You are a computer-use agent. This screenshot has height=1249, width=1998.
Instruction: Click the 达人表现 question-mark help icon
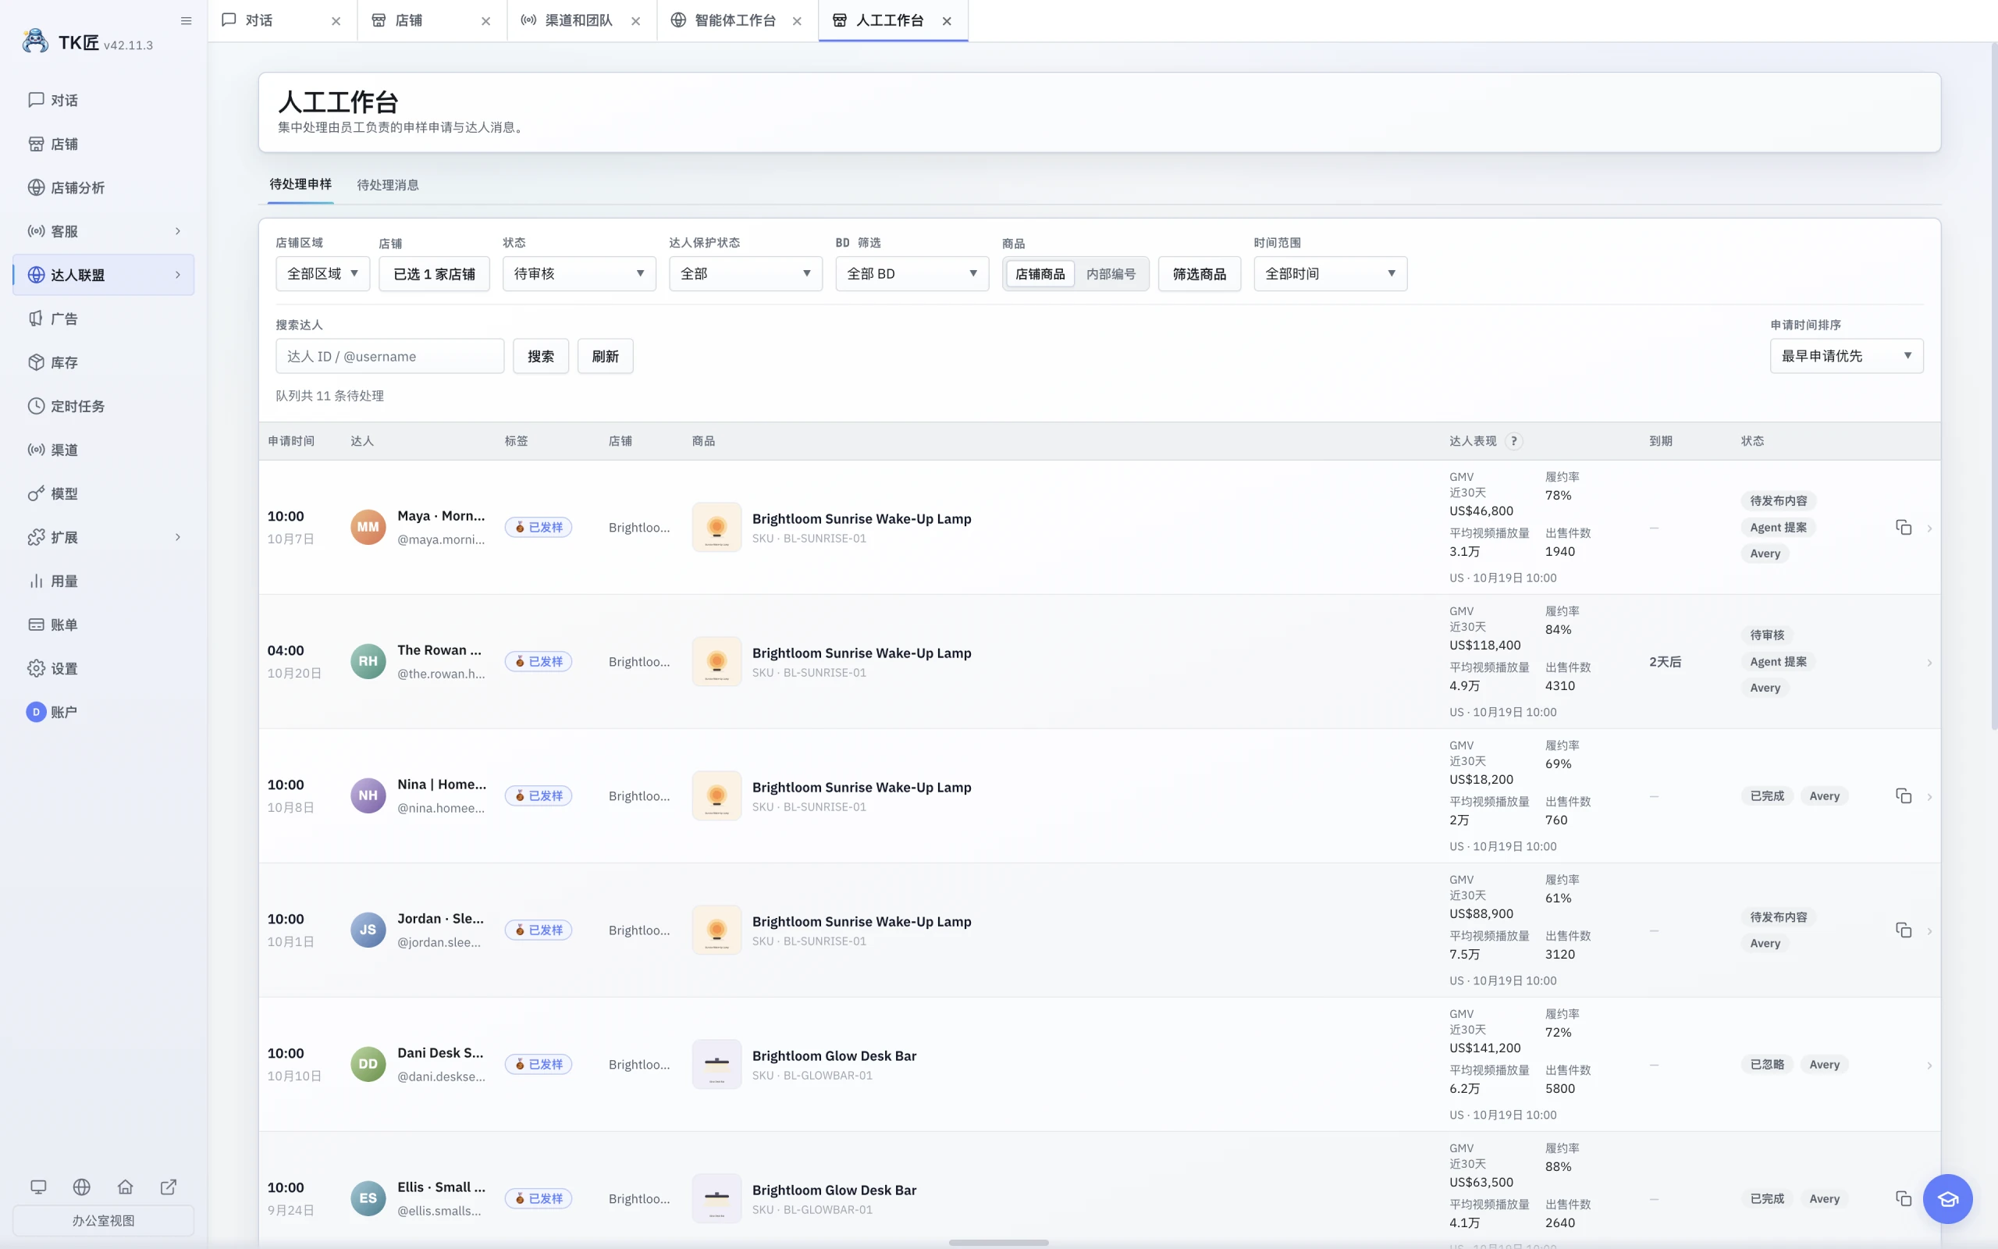(1513, 441)
